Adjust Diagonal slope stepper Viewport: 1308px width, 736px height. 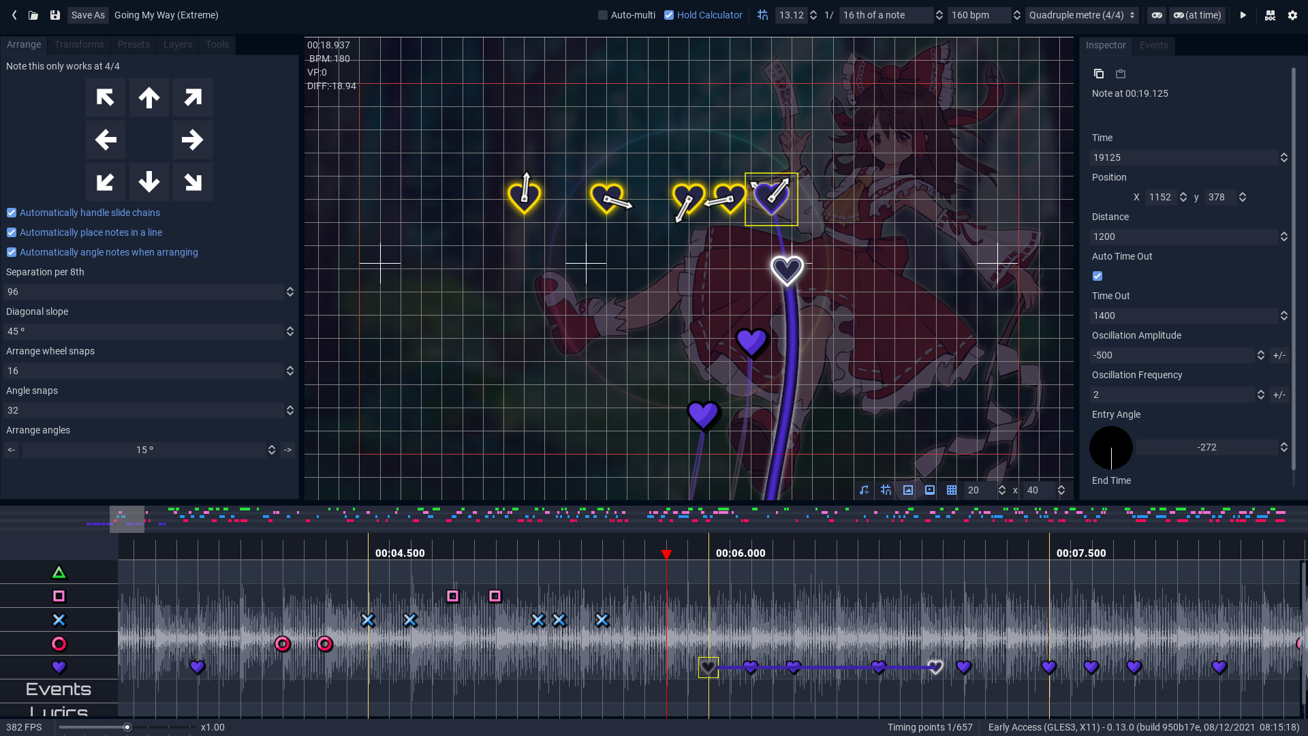coord(290,331)
